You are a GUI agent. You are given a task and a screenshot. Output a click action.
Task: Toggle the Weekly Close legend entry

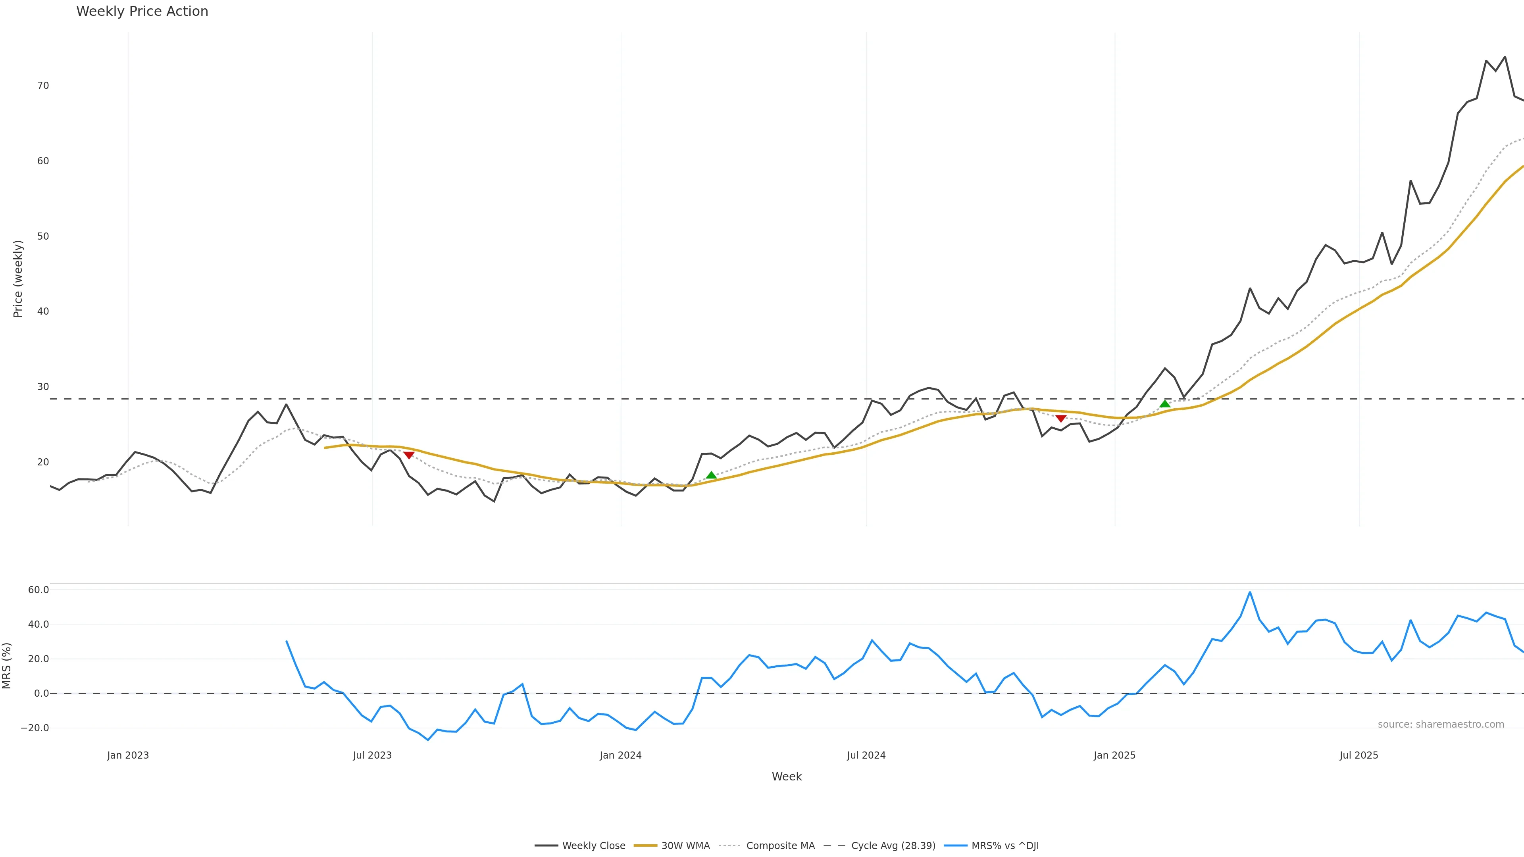pyautogui.click(x=593, y=846)
